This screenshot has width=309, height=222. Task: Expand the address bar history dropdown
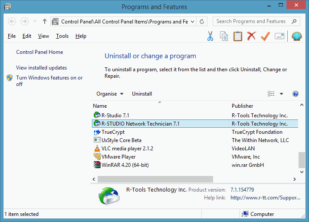click(193, 22)
